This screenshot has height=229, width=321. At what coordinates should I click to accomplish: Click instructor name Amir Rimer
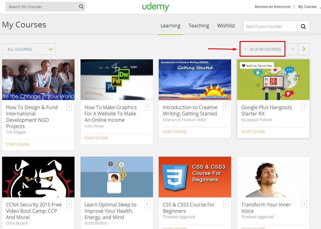94,126
